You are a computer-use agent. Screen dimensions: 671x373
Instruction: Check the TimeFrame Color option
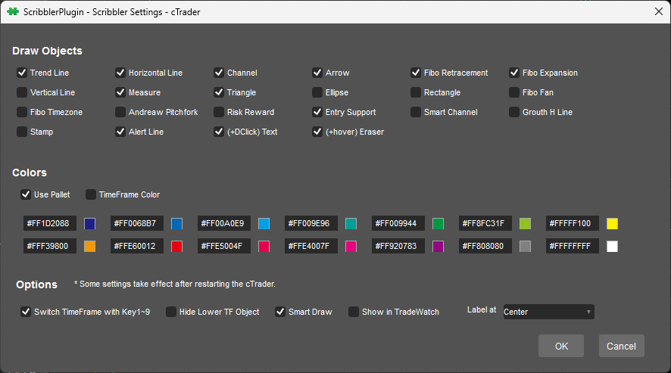91,194
